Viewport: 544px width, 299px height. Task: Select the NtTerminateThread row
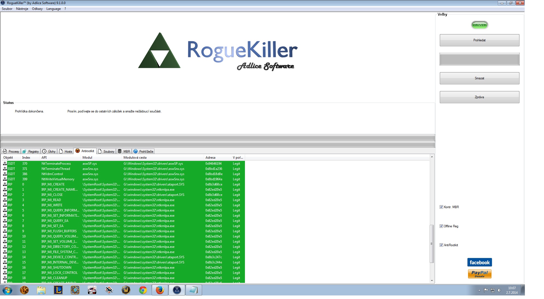124,169
